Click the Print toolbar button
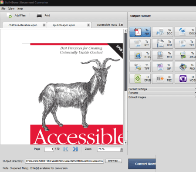Viewport: 196px width, 172px height. 43,15
